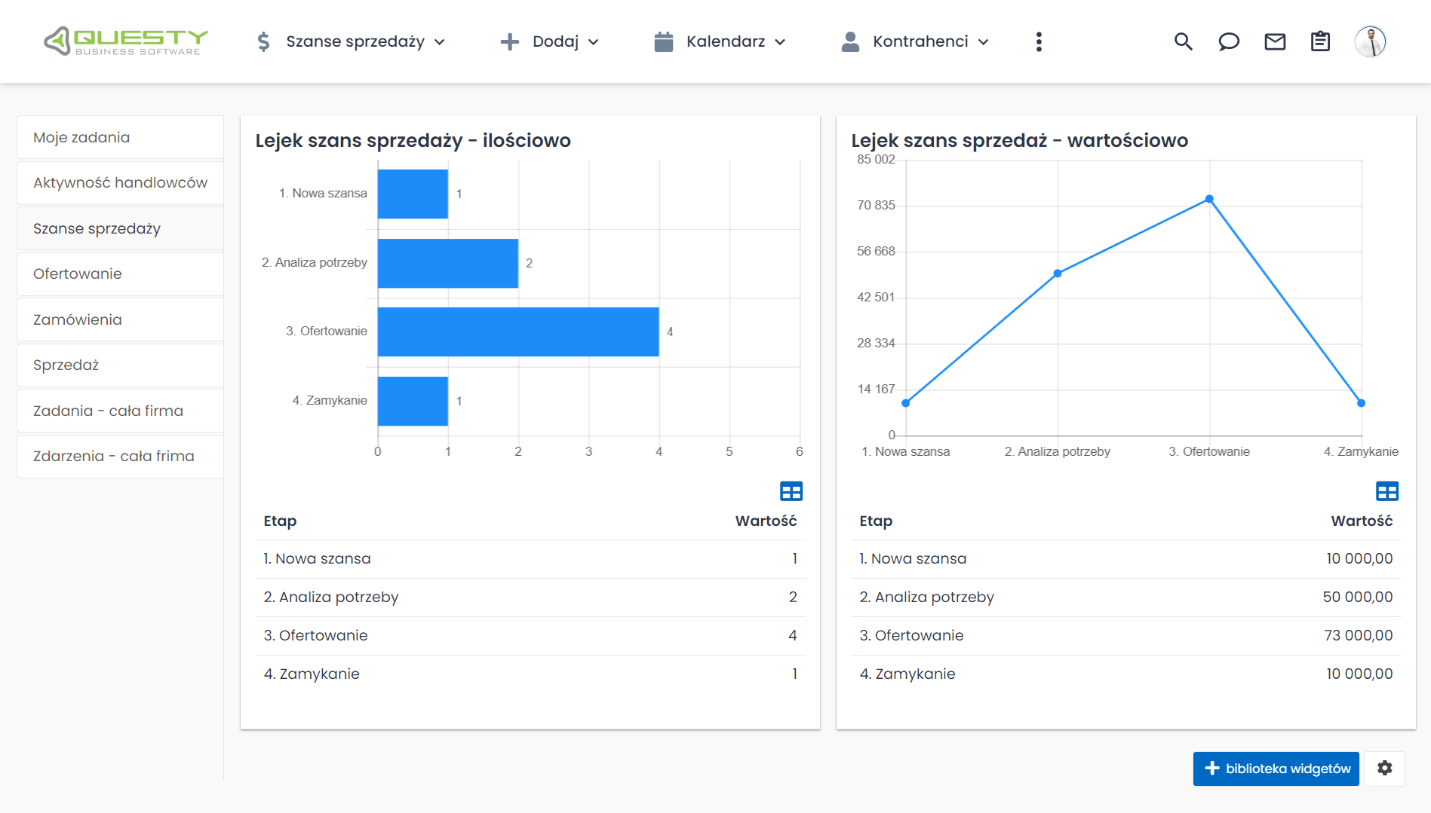Expand the Szanse sprzedaży dropdown chevron
The image size is (1431, 813).
pos(440,42)
